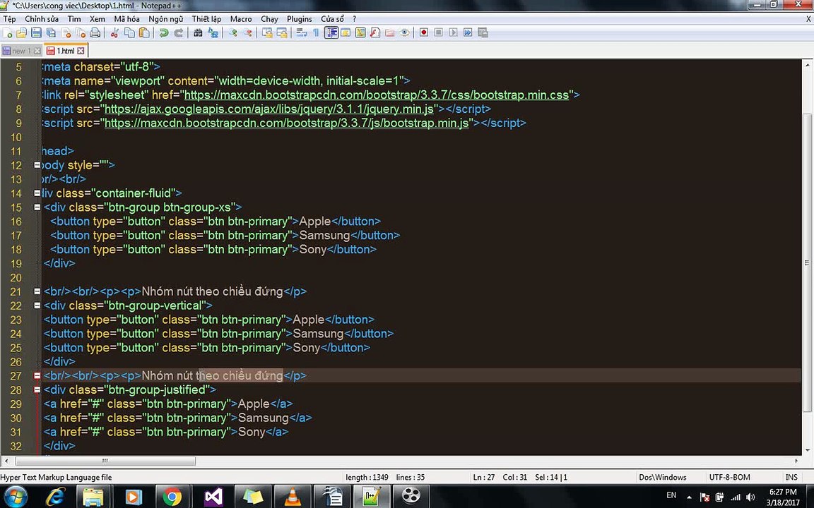The width and height of the screenshot is (814, 508).
Task: Open the Document Map toolbar icon
Action: point(360,32)
